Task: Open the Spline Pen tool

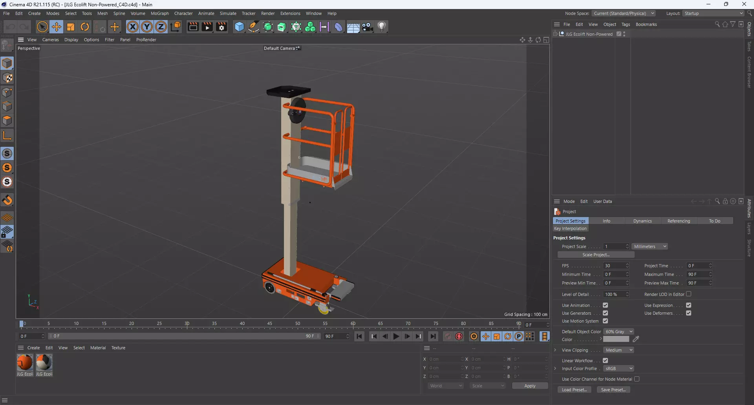Action: (x=254, y=27)
